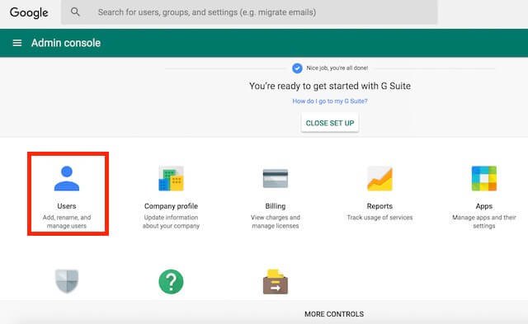Open the Company profile buildings icon
The height and width of the screenshot is (324, 528).
171,178
